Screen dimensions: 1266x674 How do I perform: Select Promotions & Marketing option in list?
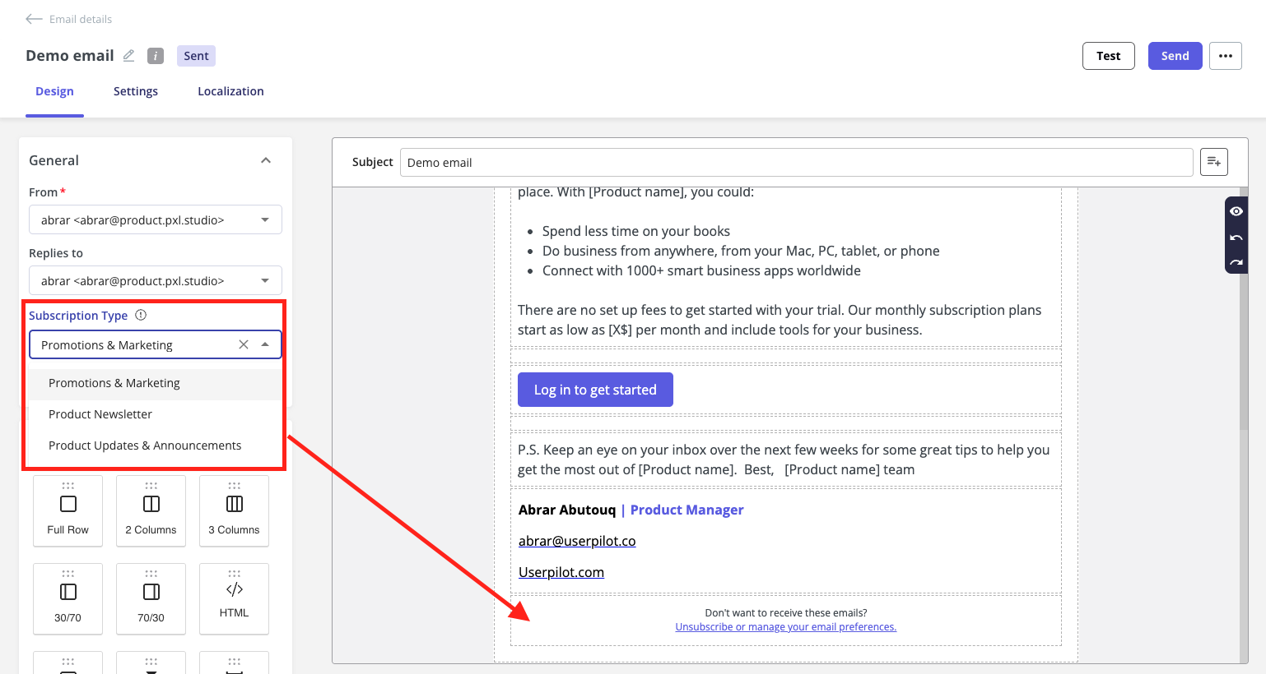pyautogui.click(x=156, y=383)
